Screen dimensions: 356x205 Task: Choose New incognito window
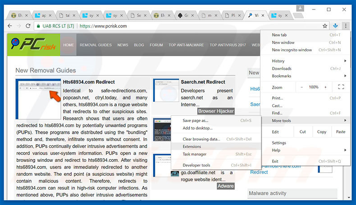[x=292, y=50]
